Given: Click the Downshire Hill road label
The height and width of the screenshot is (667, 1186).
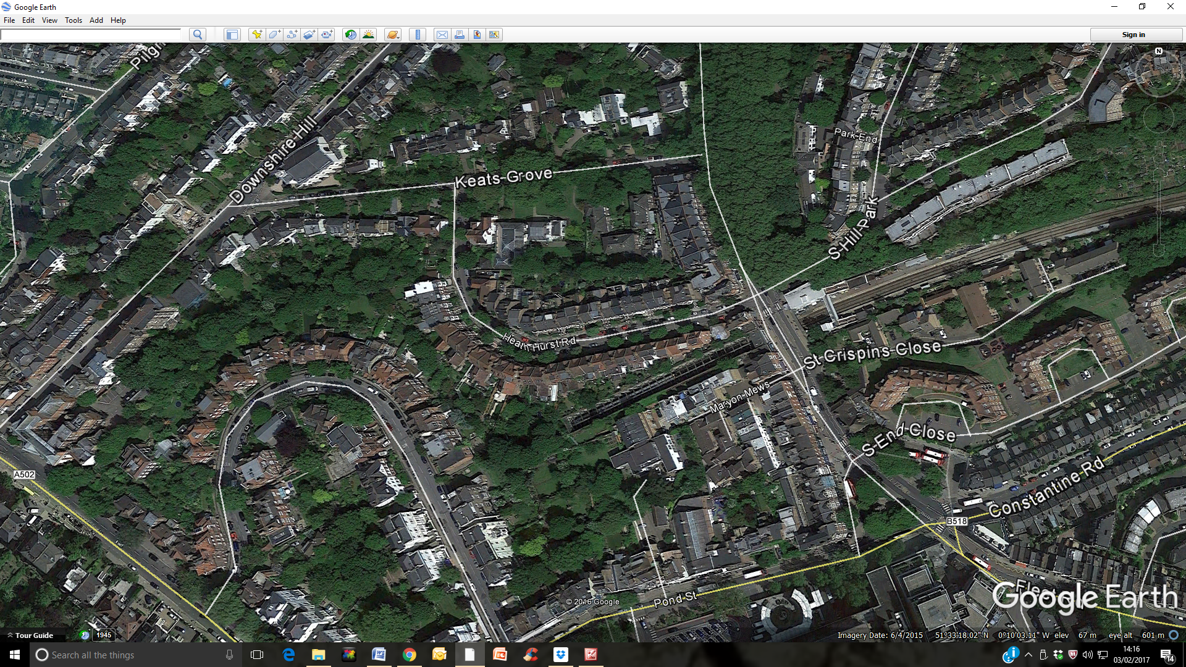Looking at the screenshot, I should click(274, 159).
